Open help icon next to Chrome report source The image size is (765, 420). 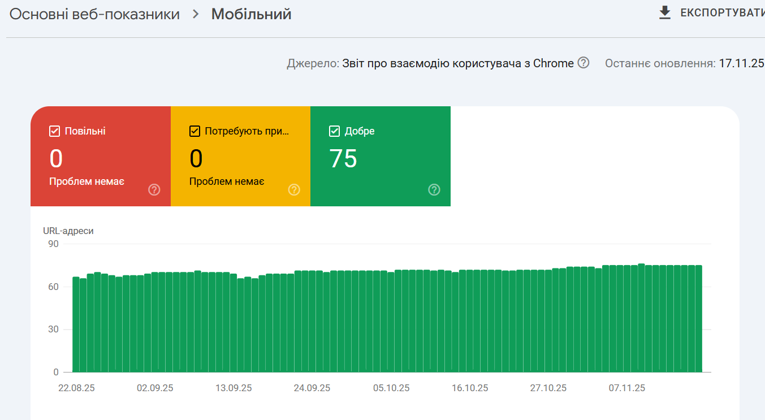coord(584,63)
